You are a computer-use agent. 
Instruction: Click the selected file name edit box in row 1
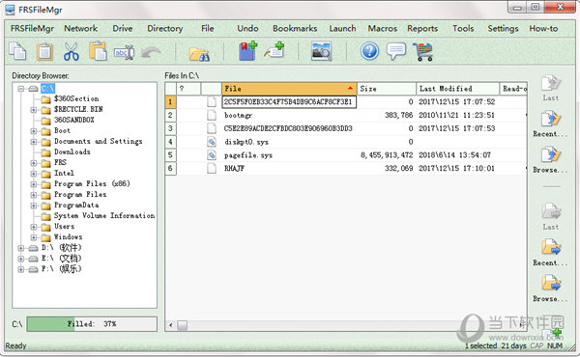pyautogui.click(x=289, y=102)
